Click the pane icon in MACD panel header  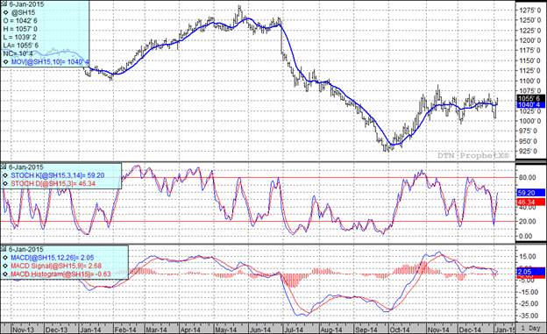pyautogui.click(x=4, y=249)
